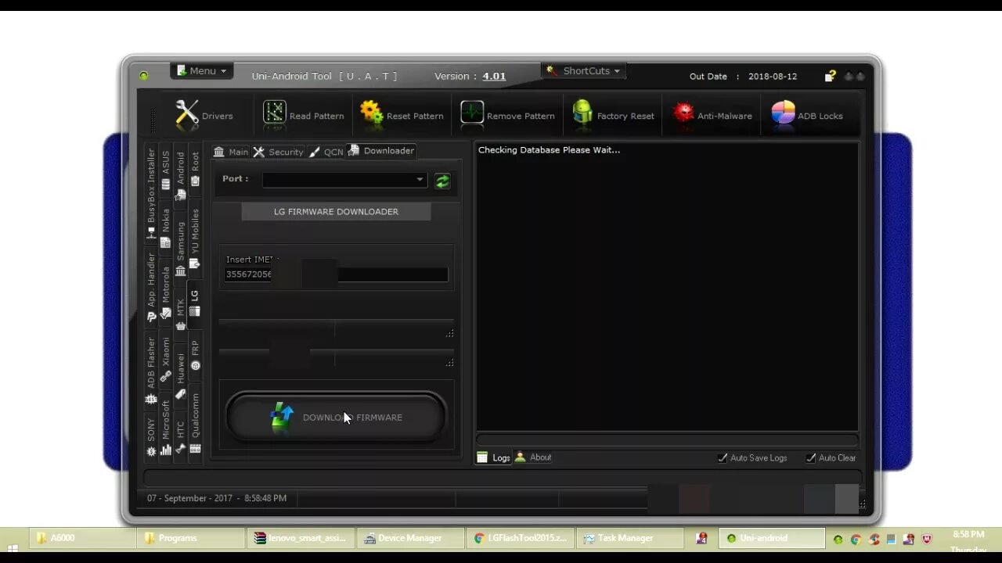Switch to the Security tab
The image size is (1002, 563).
(x=278, y=152)
